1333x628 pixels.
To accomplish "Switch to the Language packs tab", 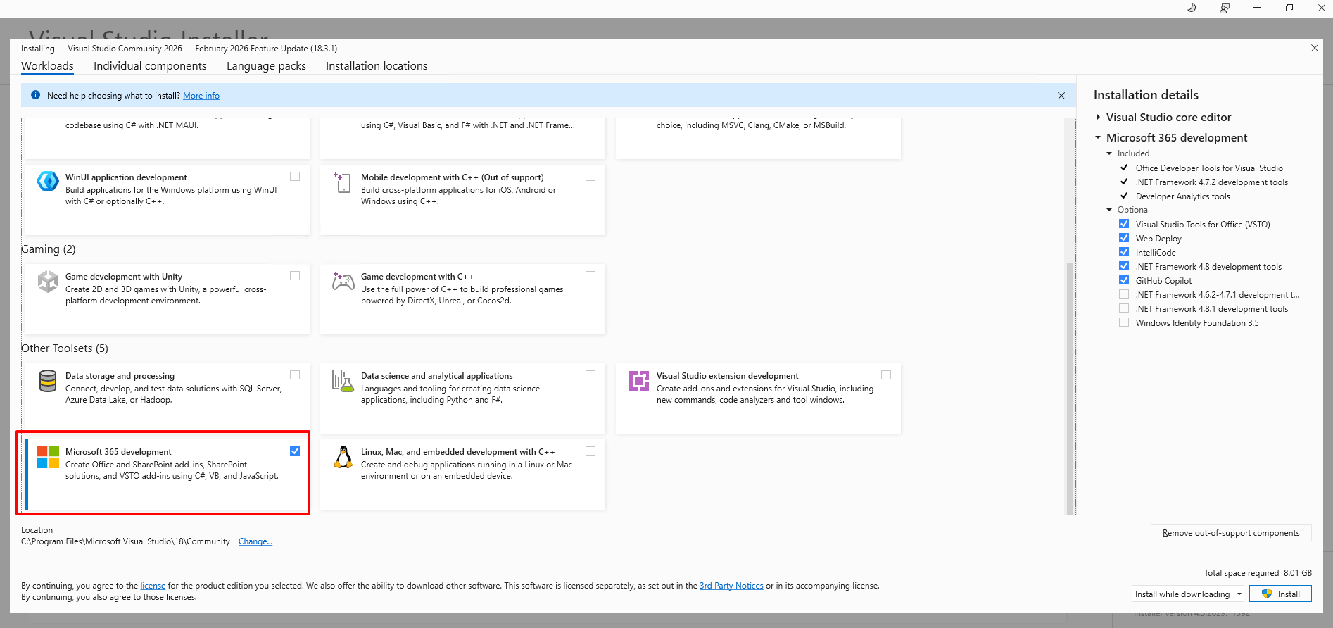I will (266, 65).
